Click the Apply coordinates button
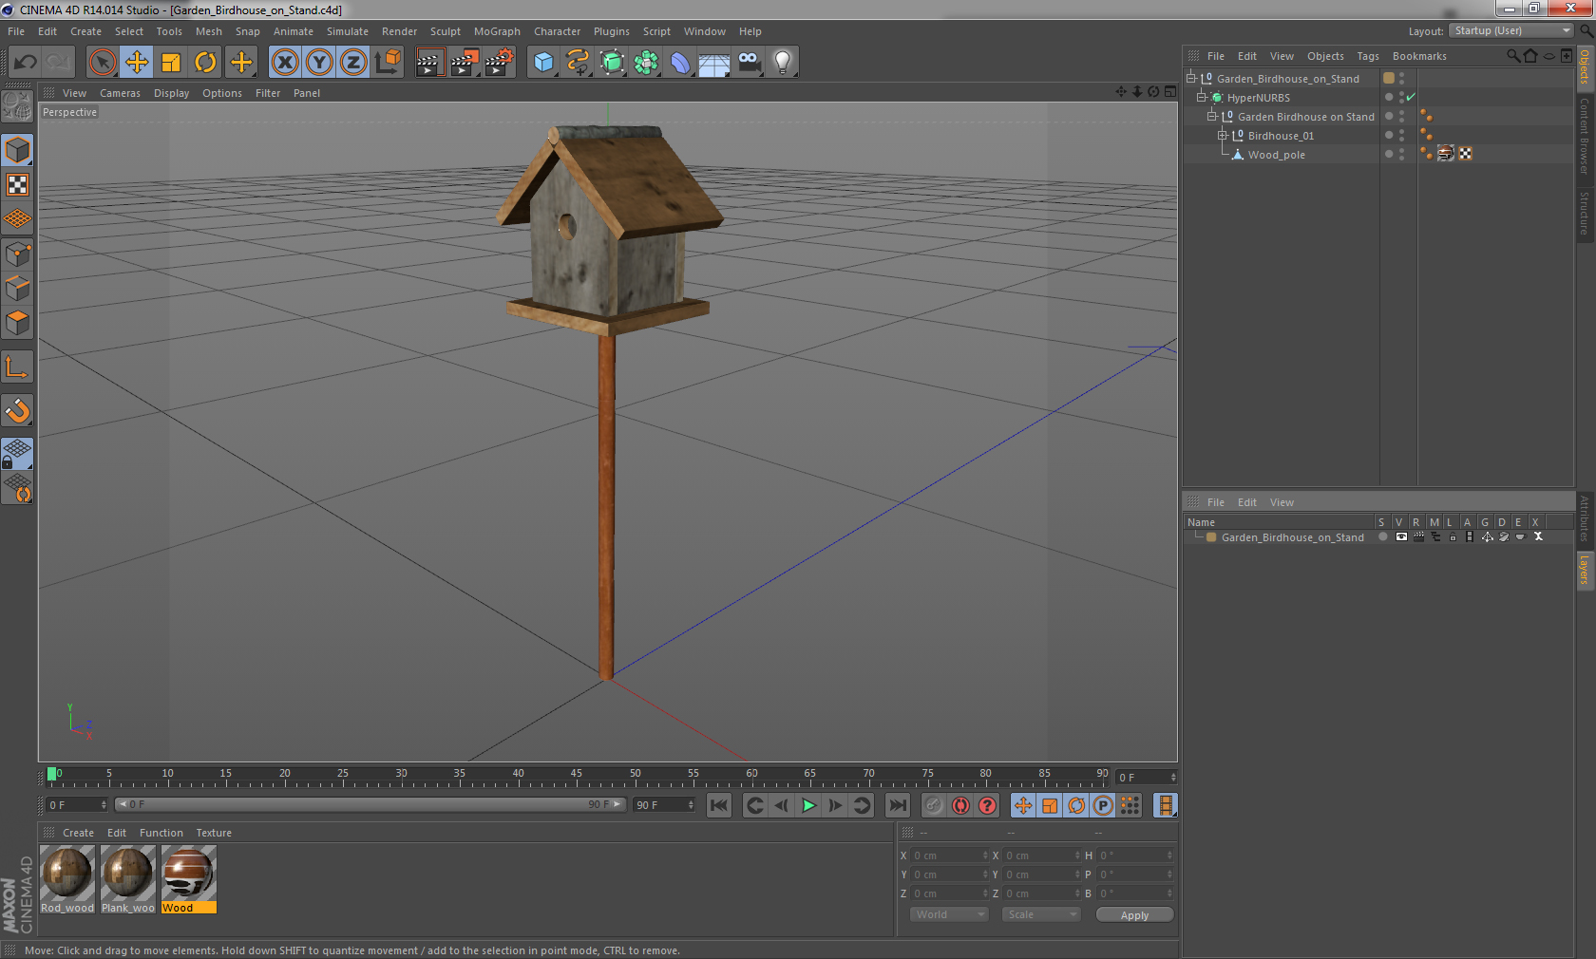This screenshot has width=1596, height=959. [x=1134, y=915]
